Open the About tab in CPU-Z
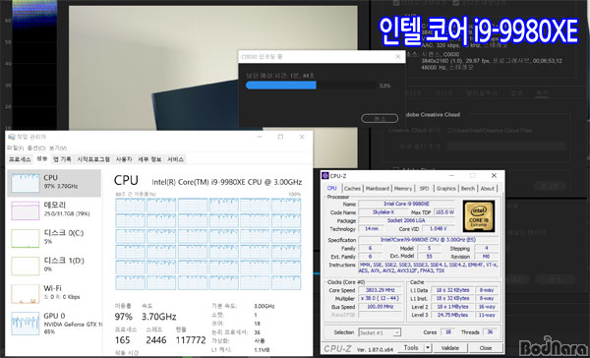 pos(488,189)
